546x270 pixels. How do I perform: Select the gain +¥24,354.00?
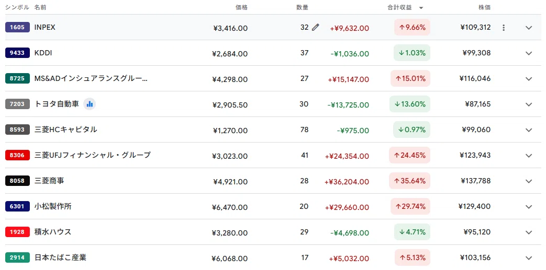point(347,156)
